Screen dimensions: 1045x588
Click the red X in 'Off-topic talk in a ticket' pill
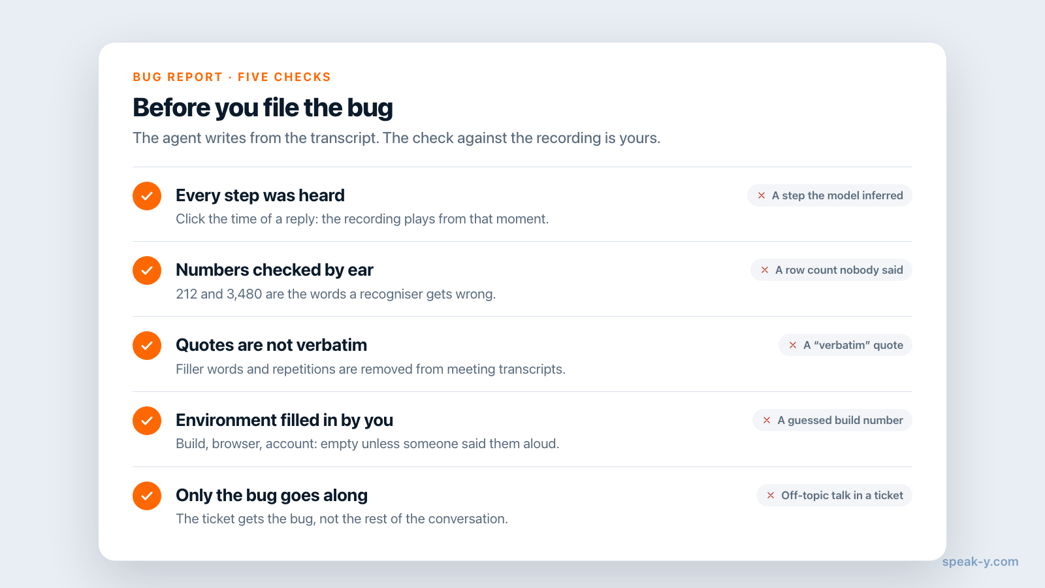[771, 495]
